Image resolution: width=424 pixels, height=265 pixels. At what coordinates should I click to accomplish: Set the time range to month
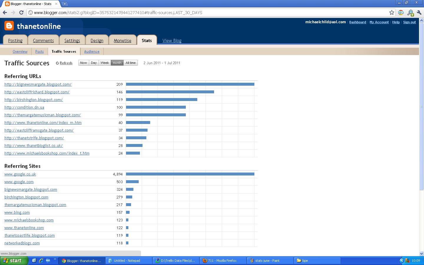(117, 63)
